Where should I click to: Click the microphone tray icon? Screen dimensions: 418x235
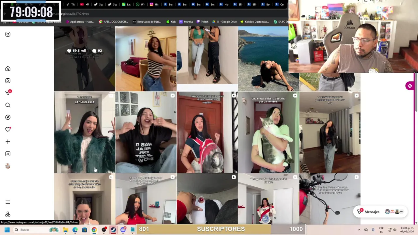(x=373, y=230)
